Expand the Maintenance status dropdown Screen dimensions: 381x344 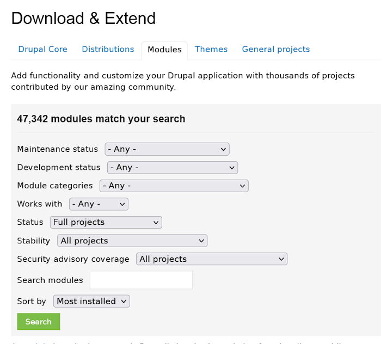point(167,149)
